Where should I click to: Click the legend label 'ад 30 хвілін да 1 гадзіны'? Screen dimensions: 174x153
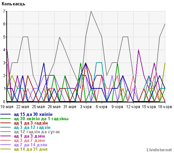[41, 119]
